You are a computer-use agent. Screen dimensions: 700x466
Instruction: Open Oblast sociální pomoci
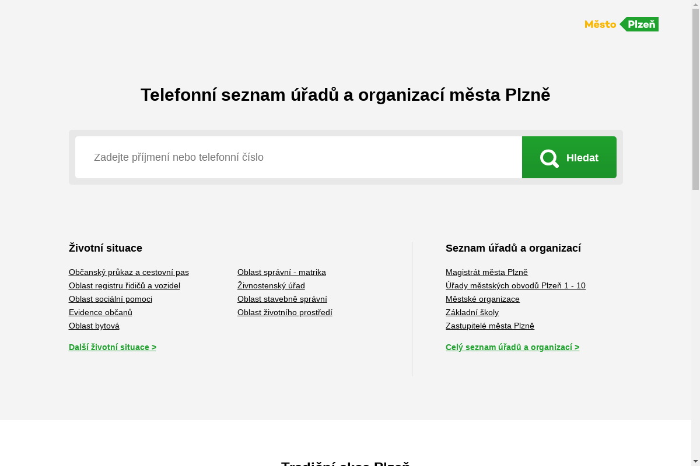[x=110, y=299]
